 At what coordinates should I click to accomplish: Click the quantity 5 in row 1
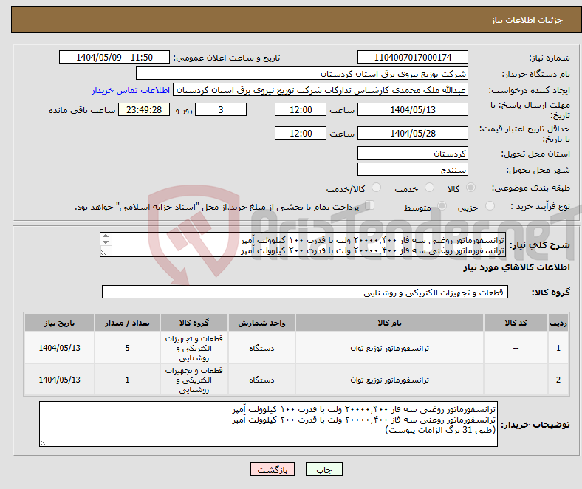point(127,348)
